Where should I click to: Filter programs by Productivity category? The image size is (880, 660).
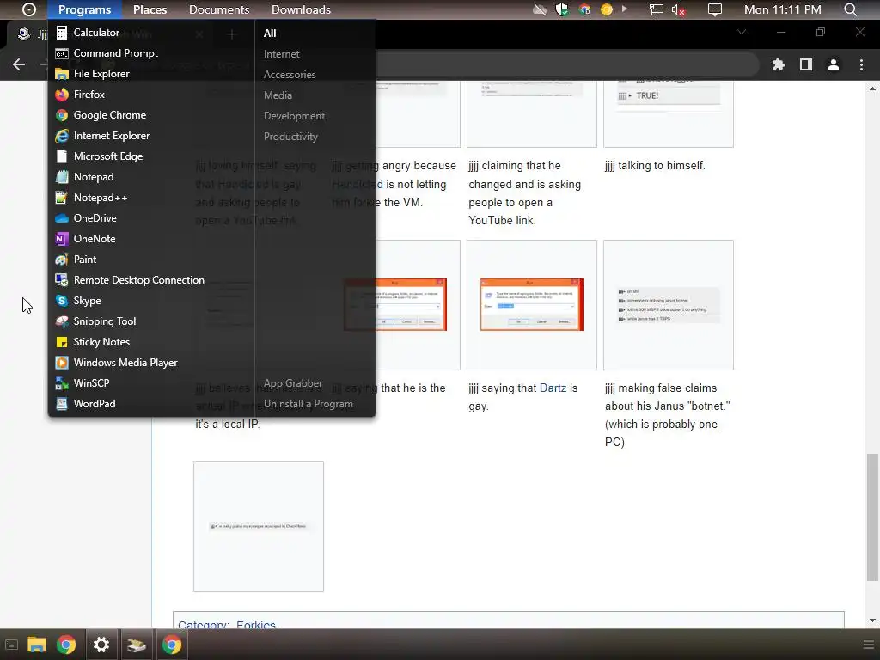290,137
